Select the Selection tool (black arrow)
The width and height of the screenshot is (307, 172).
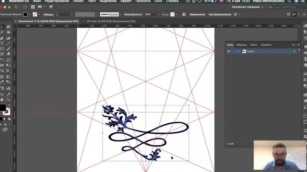click(2, 27)
